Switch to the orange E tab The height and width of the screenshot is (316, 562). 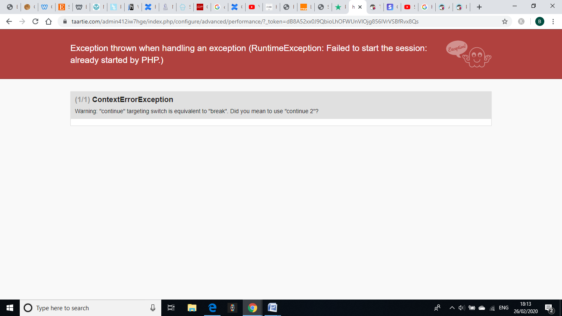click(64, 7)
